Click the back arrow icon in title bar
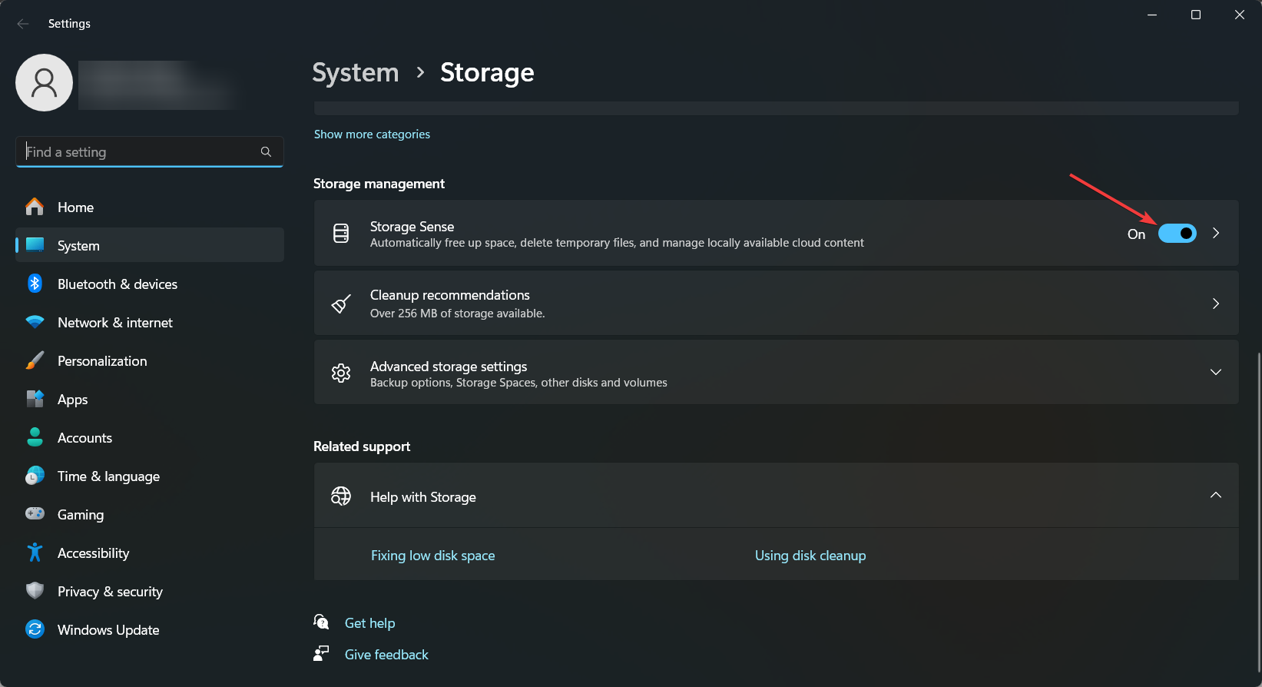1262x687 pixels. coord(23,24)
